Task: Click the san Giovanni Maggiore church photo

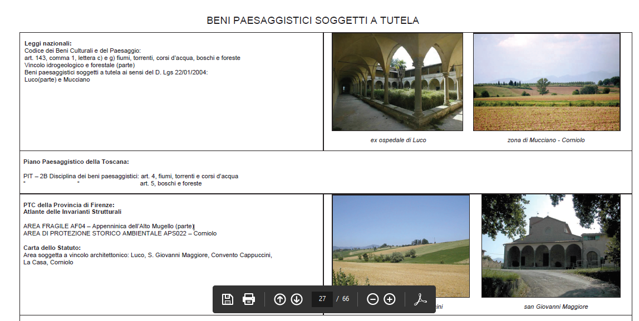Action: coord(550,245)
